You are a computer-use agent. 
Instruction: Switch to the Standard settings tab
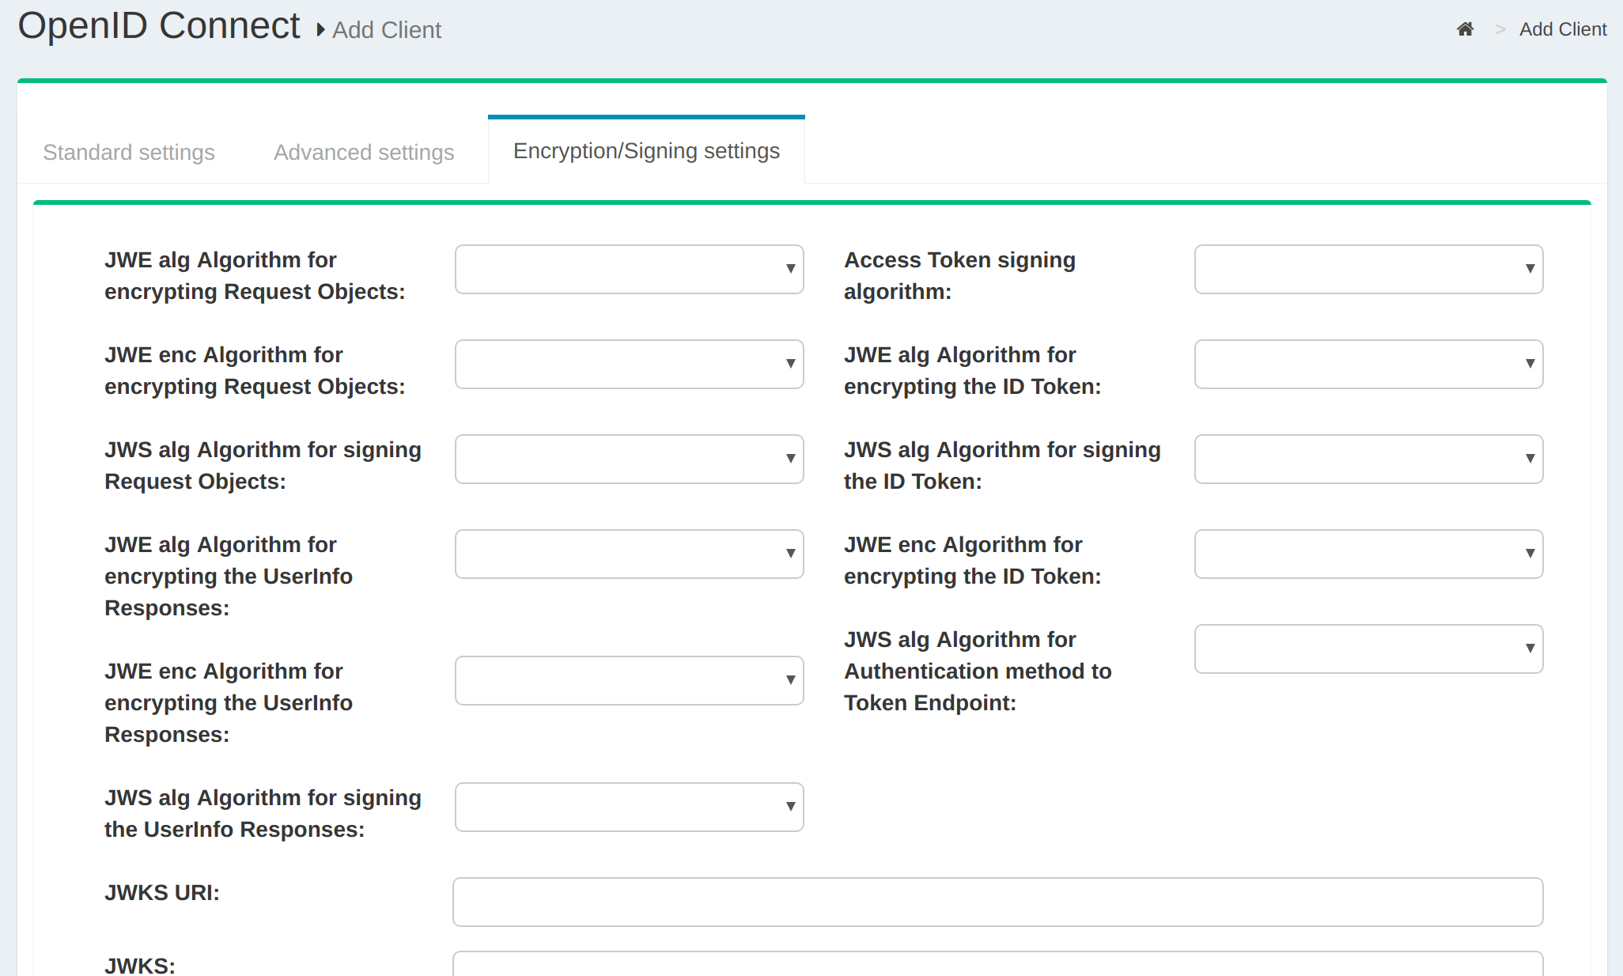coord(129,152)
